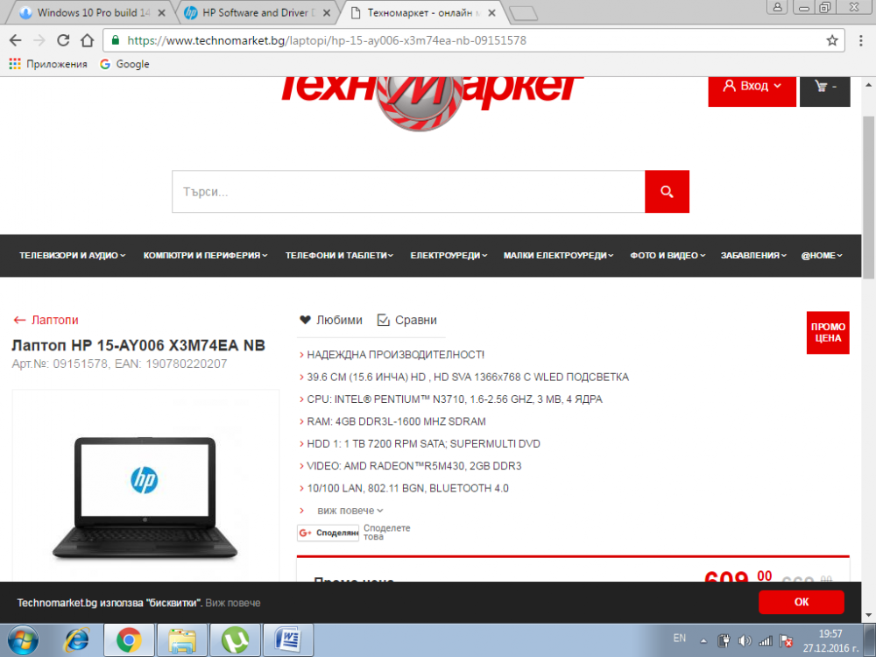Share via Google+ Споделяне button
Screen dimensions: 876x657
coord(328,533)
